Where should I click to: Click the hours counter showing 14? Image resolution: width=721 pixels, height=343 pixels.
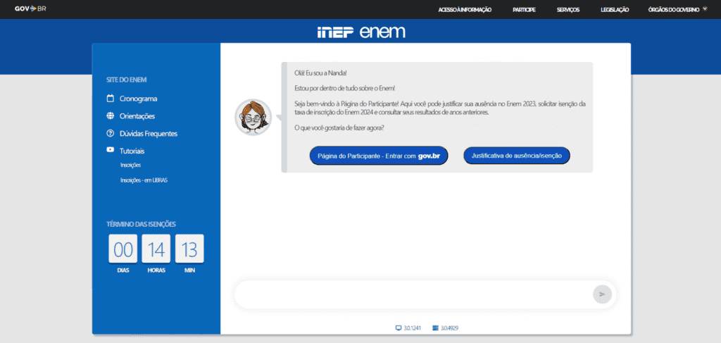[156, 249]
